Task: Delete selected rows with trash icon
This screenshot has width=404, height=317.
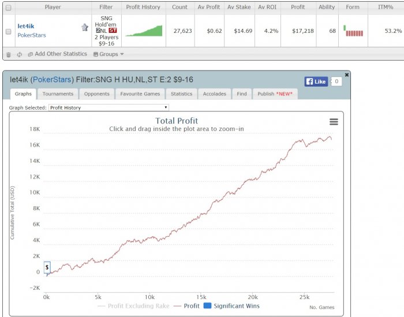Action: (9, 54)
